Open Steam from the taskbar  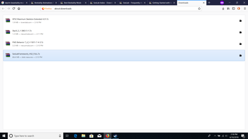(115, 136)
